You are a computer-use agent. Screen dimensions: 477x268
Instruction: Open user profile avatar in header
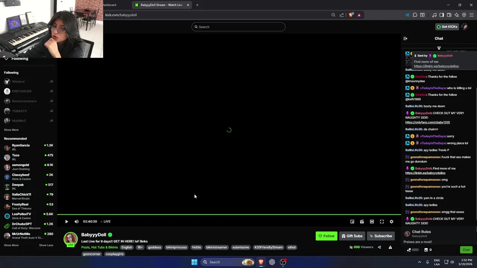[x=464, y=27]
